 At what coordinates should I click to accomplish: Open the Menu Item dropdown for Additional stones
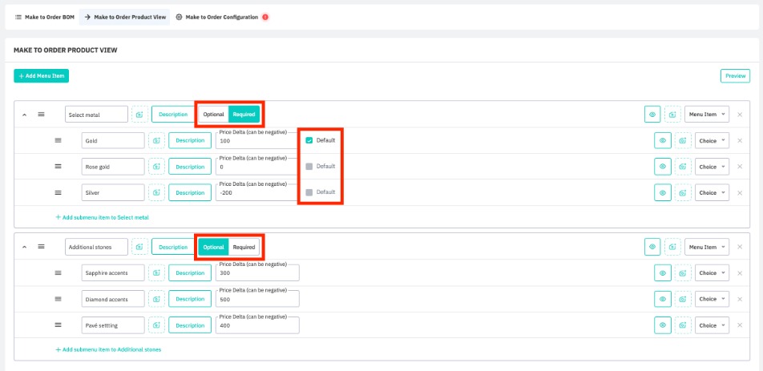point(708,247)
